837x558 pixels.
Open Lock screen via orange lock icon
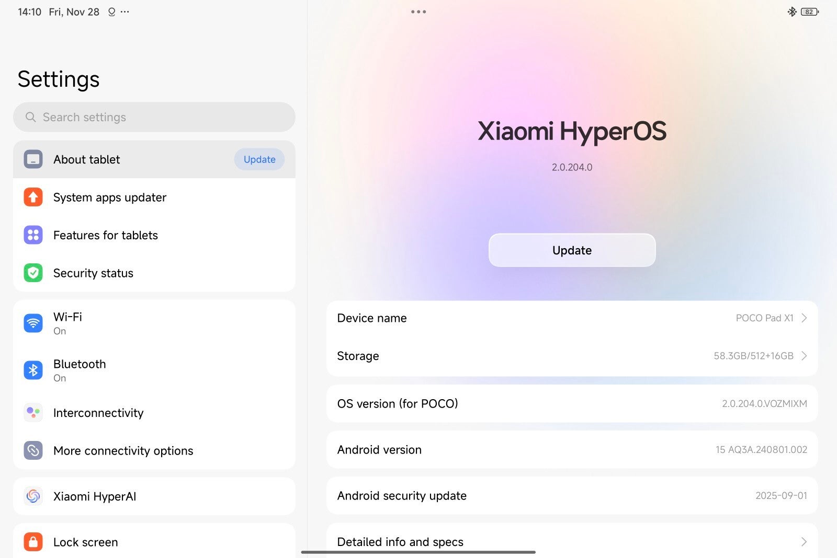click(x=33, y=542)
